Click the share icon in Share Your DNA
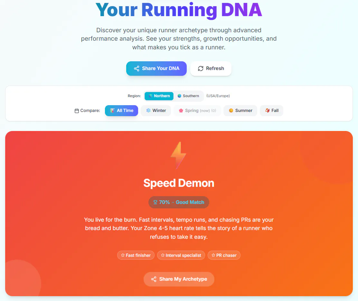358x301 pixels. point(137,68)
